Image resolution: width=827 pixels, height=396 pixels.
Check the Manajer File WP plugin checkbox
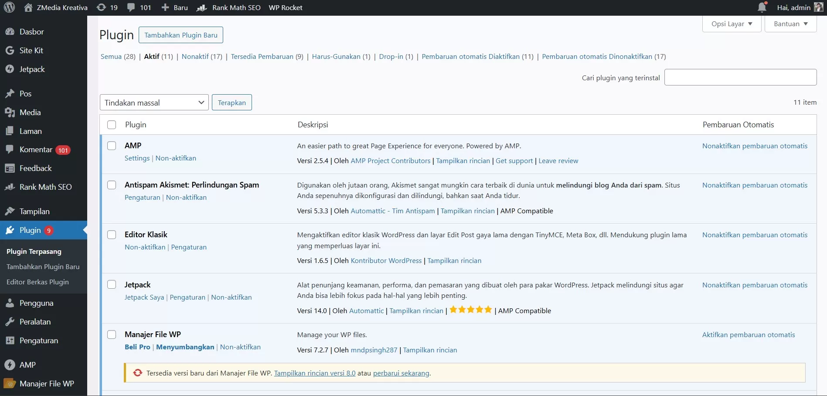click(x=112, y=335)
